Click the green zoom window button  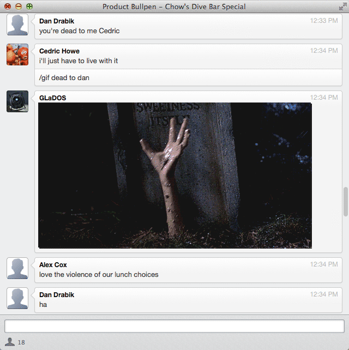coord(29,7)
